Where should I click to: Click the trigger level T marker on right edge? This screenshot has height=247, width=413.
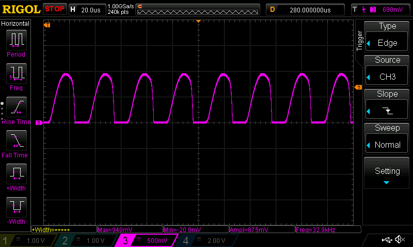pos(358,87)
